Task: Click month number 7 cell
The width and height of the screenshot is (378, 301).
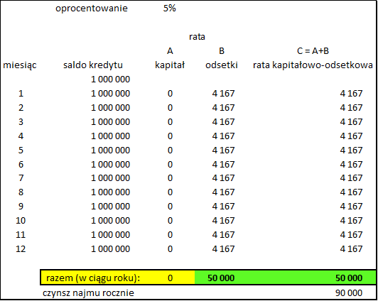Action: coord(21,178)
